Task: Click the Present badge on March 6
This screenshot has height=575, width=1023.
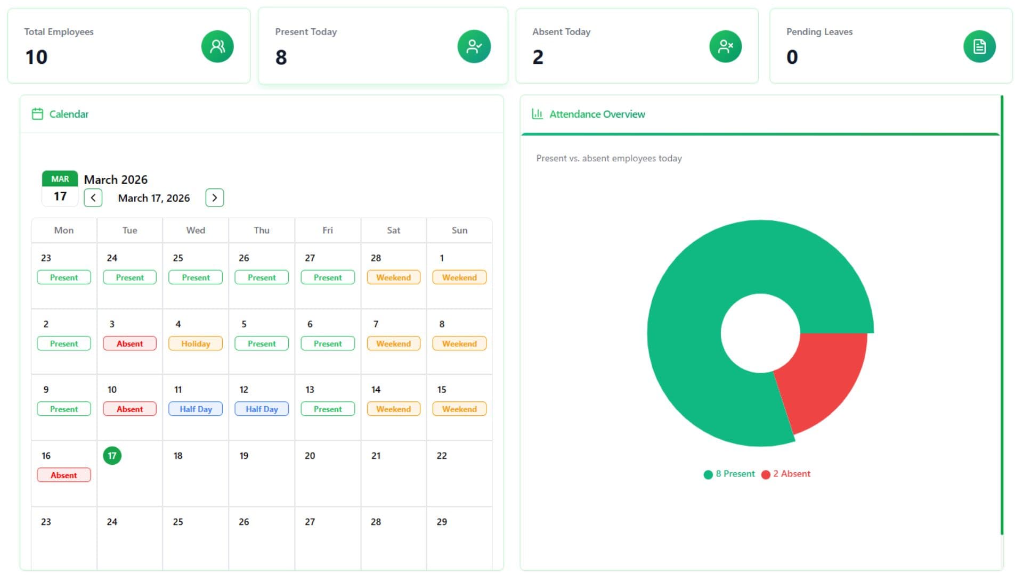Action: click(328, 343)
